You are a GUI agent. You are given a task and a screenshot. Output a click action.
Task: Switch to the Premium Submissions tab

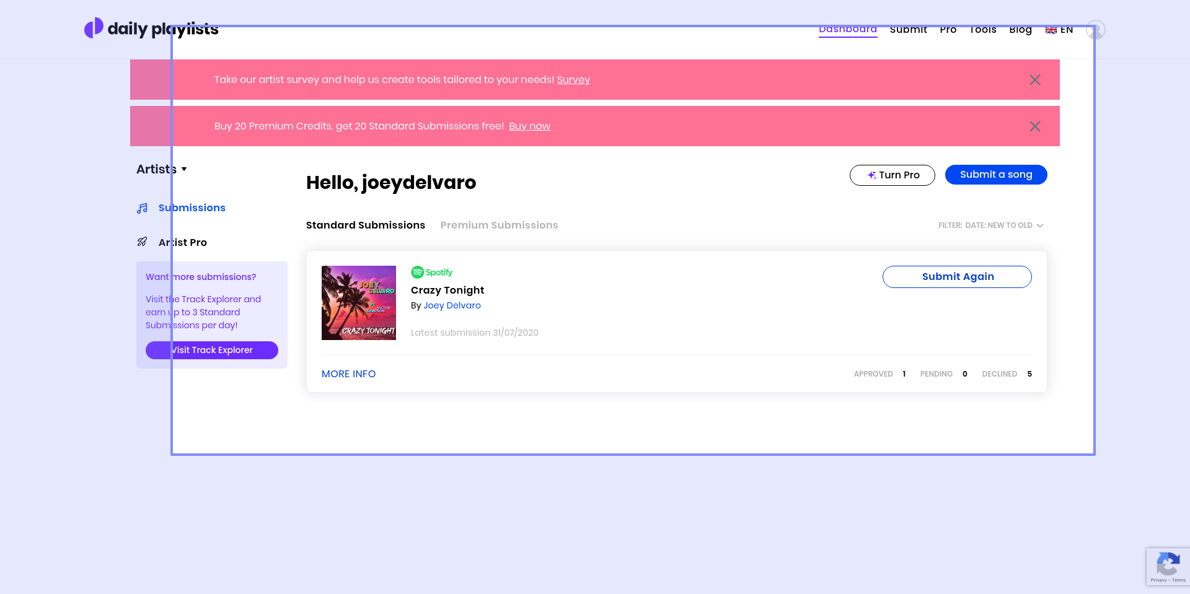click(x=499, y=225)
